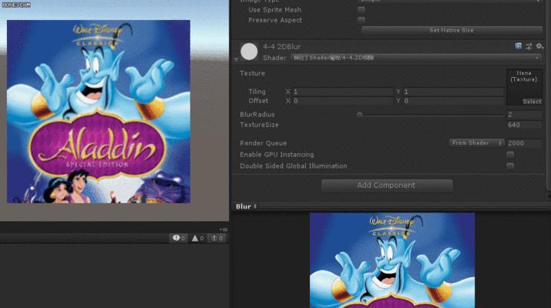Toggle Console error message filter

tap(217, 238)
